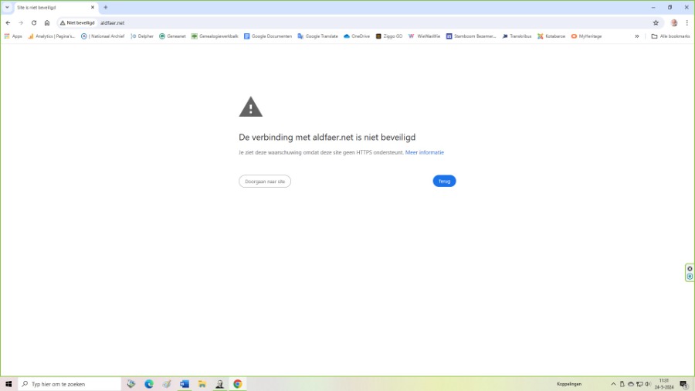Open the Google Translate bookmark
Screen dimensions: 695x391
[317, 36]
